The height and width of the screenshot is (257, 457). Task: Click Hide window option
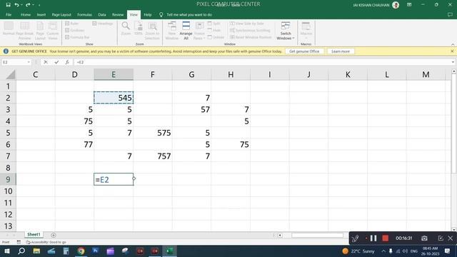(x=214, y=30)
